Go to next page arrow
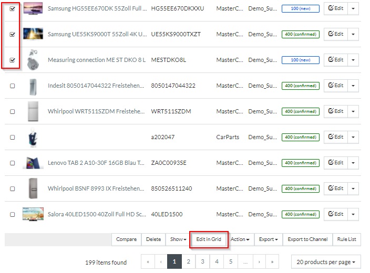This screenshot has width=370, height=273. click(x=259, y=261)
